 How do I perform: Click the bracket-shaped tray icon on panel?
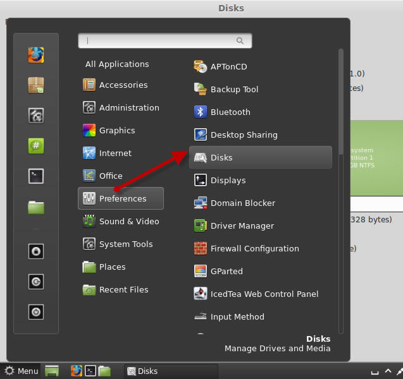tap(375, 372)
